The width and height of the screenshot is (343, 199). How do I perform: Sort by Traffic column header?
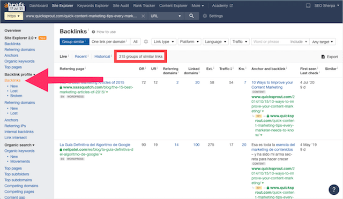point(226,69)
